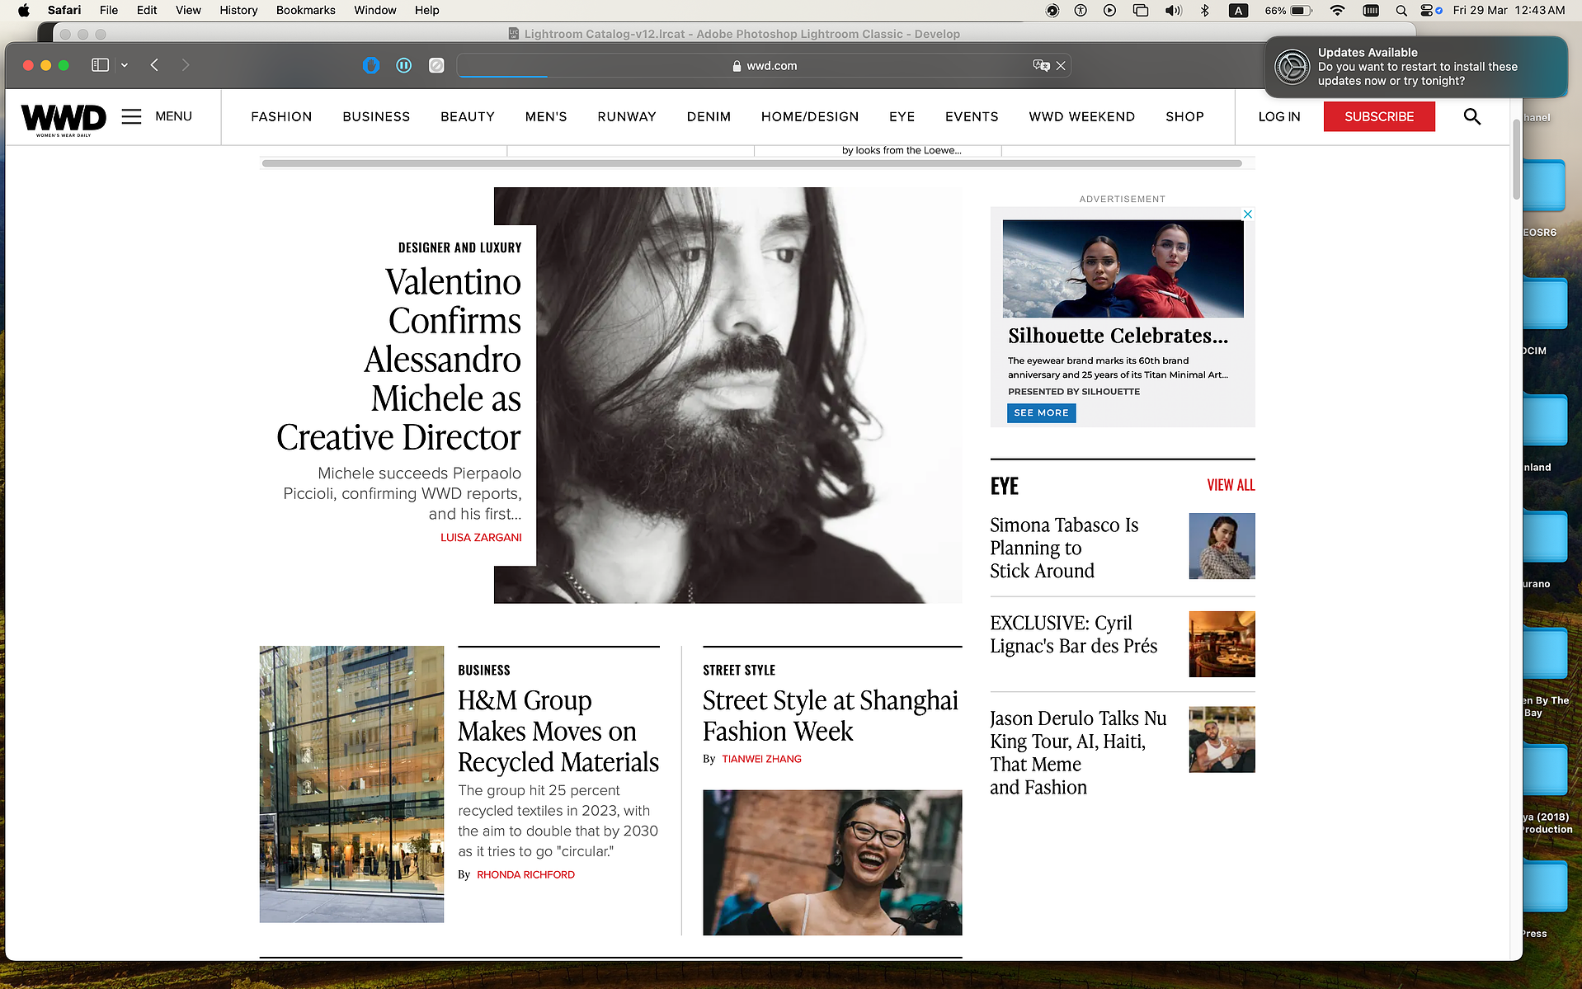Screen dimensions: 1582x989
Task: Open Jason Derulo Talks Nu King article
Action: [x=1078, y=752]
